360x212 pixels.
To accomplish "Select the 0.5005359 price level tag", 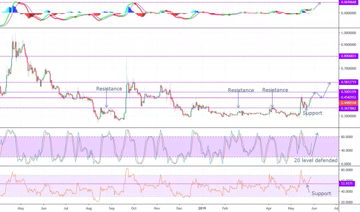I will [x=348, y=92].
